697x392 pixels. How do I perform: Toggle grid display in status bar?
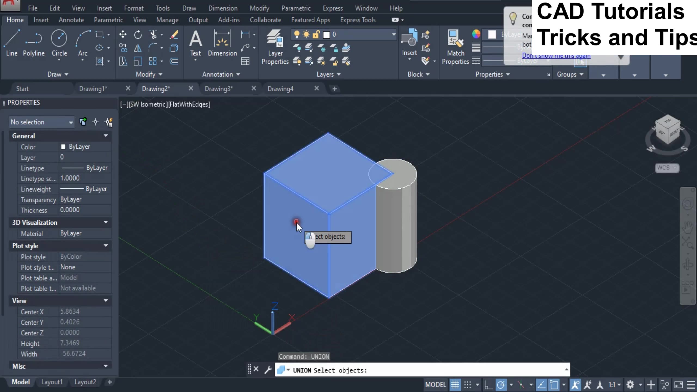pos(455,385)
